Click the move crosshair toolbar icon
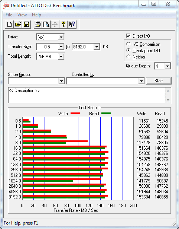The height and width of the screenshot is (229, 179). 55,24
